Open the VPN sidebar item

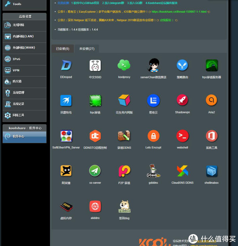(25, 71)
